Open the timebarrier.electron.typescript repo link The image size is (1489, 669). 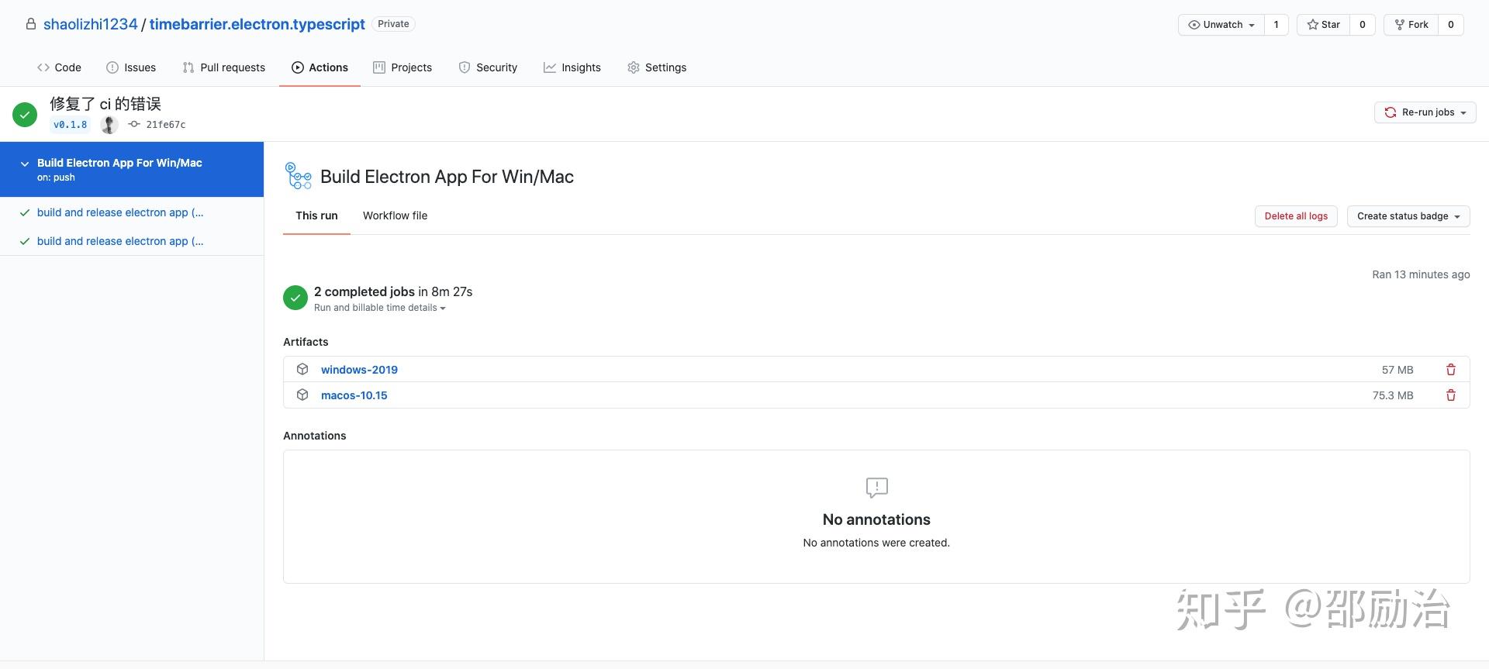coord(257,24)
